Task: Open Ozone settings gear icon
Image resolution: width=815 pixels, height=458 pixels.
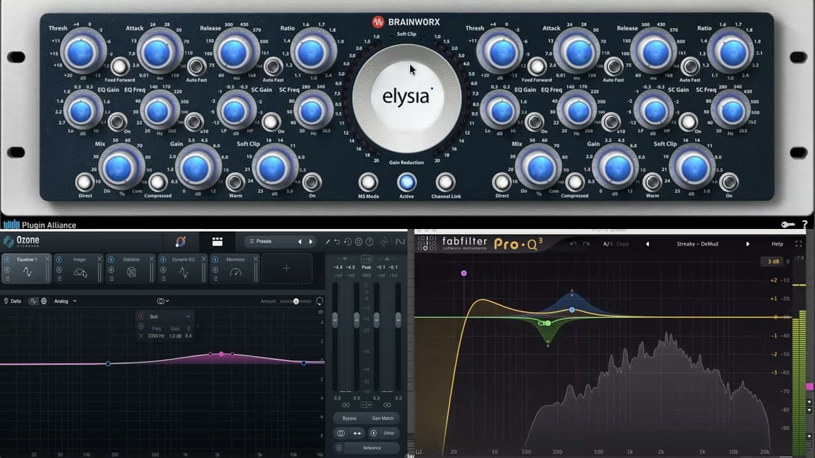Action: (x=358, y=242)
